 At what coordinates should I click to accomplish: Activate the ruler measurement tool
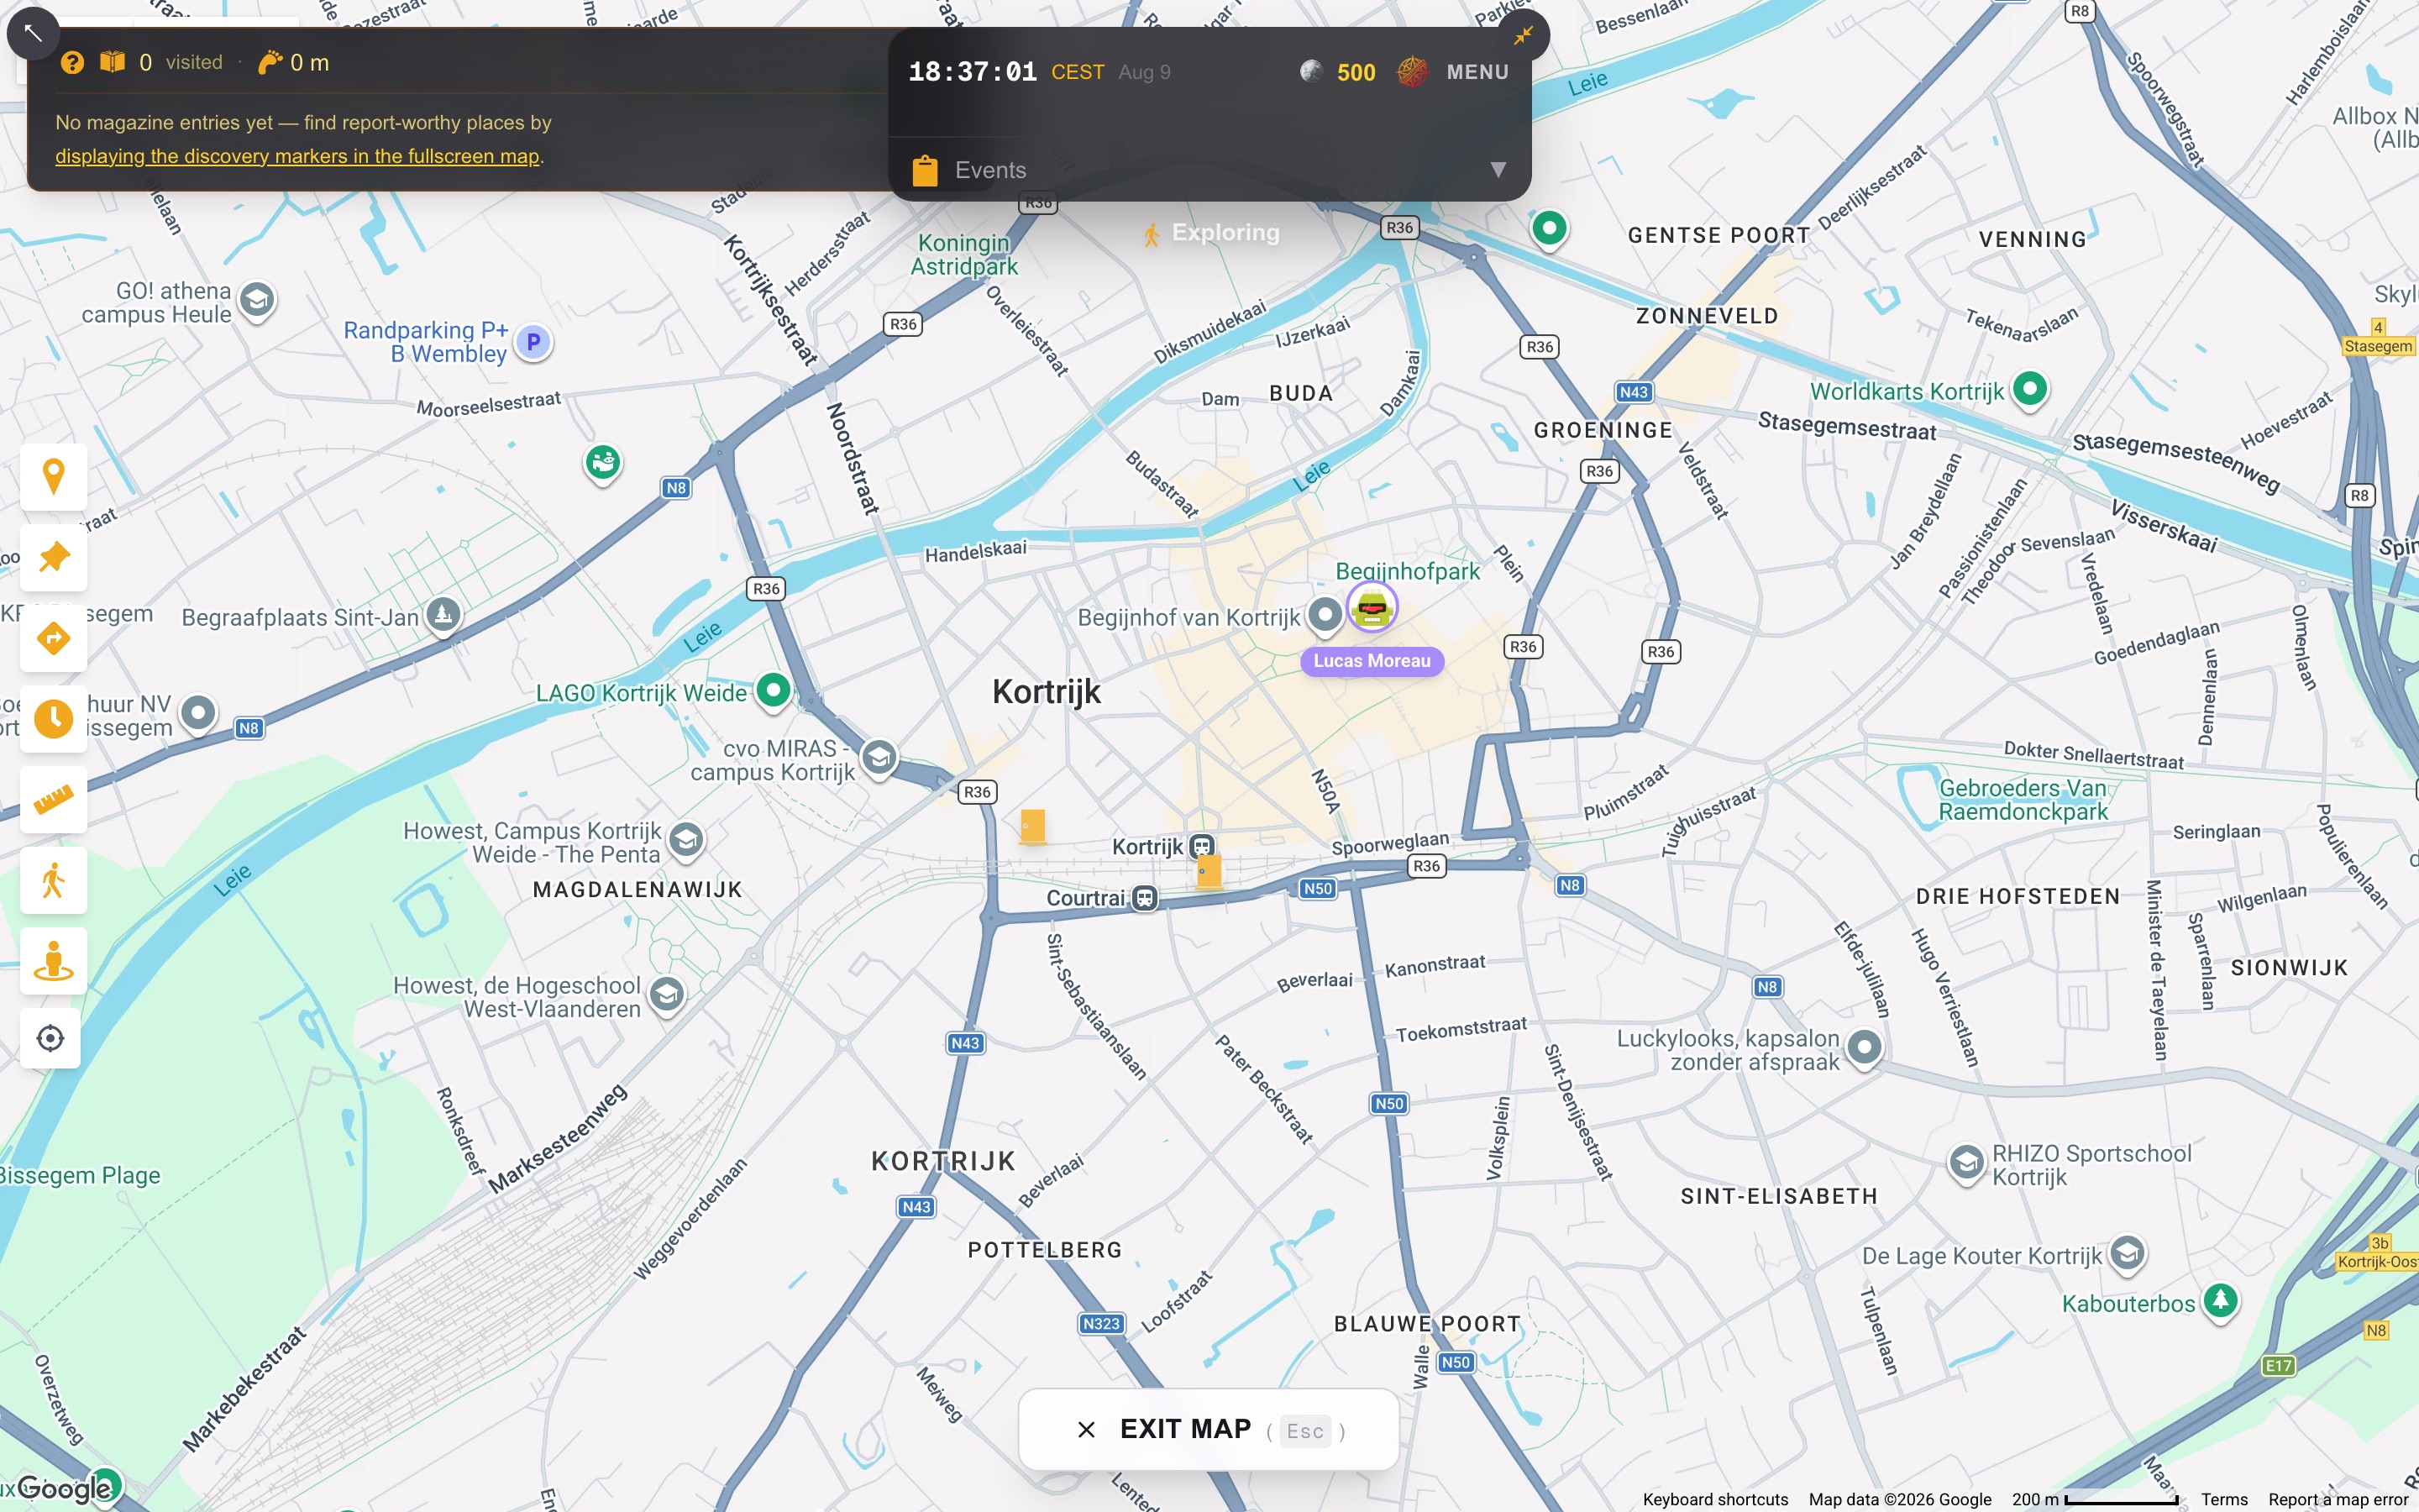tap(54, 800)
